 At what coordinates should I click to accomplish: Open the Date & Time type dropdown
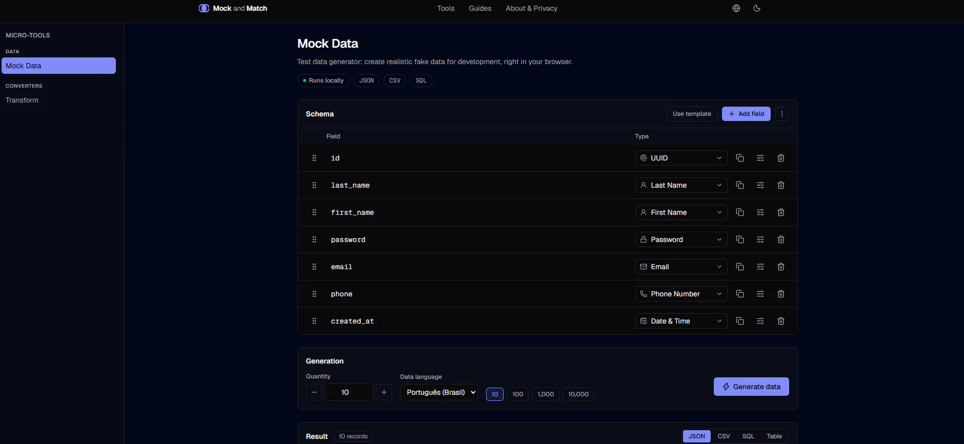pos(681,321)
